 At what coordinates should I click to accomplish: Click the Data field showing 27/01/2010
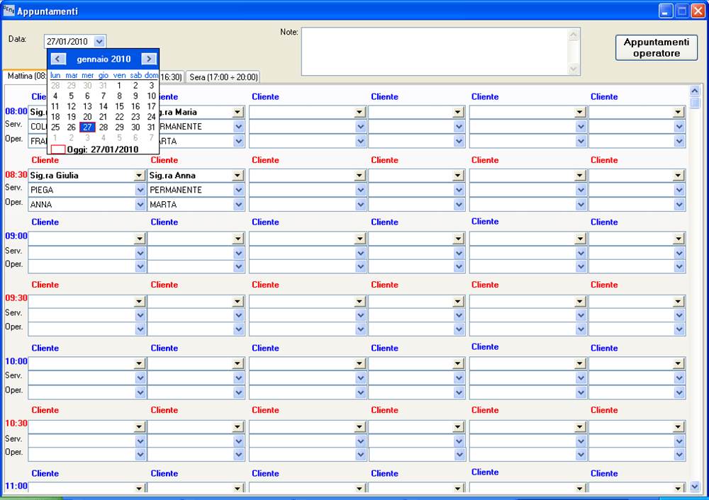click(x=69, y=42)
